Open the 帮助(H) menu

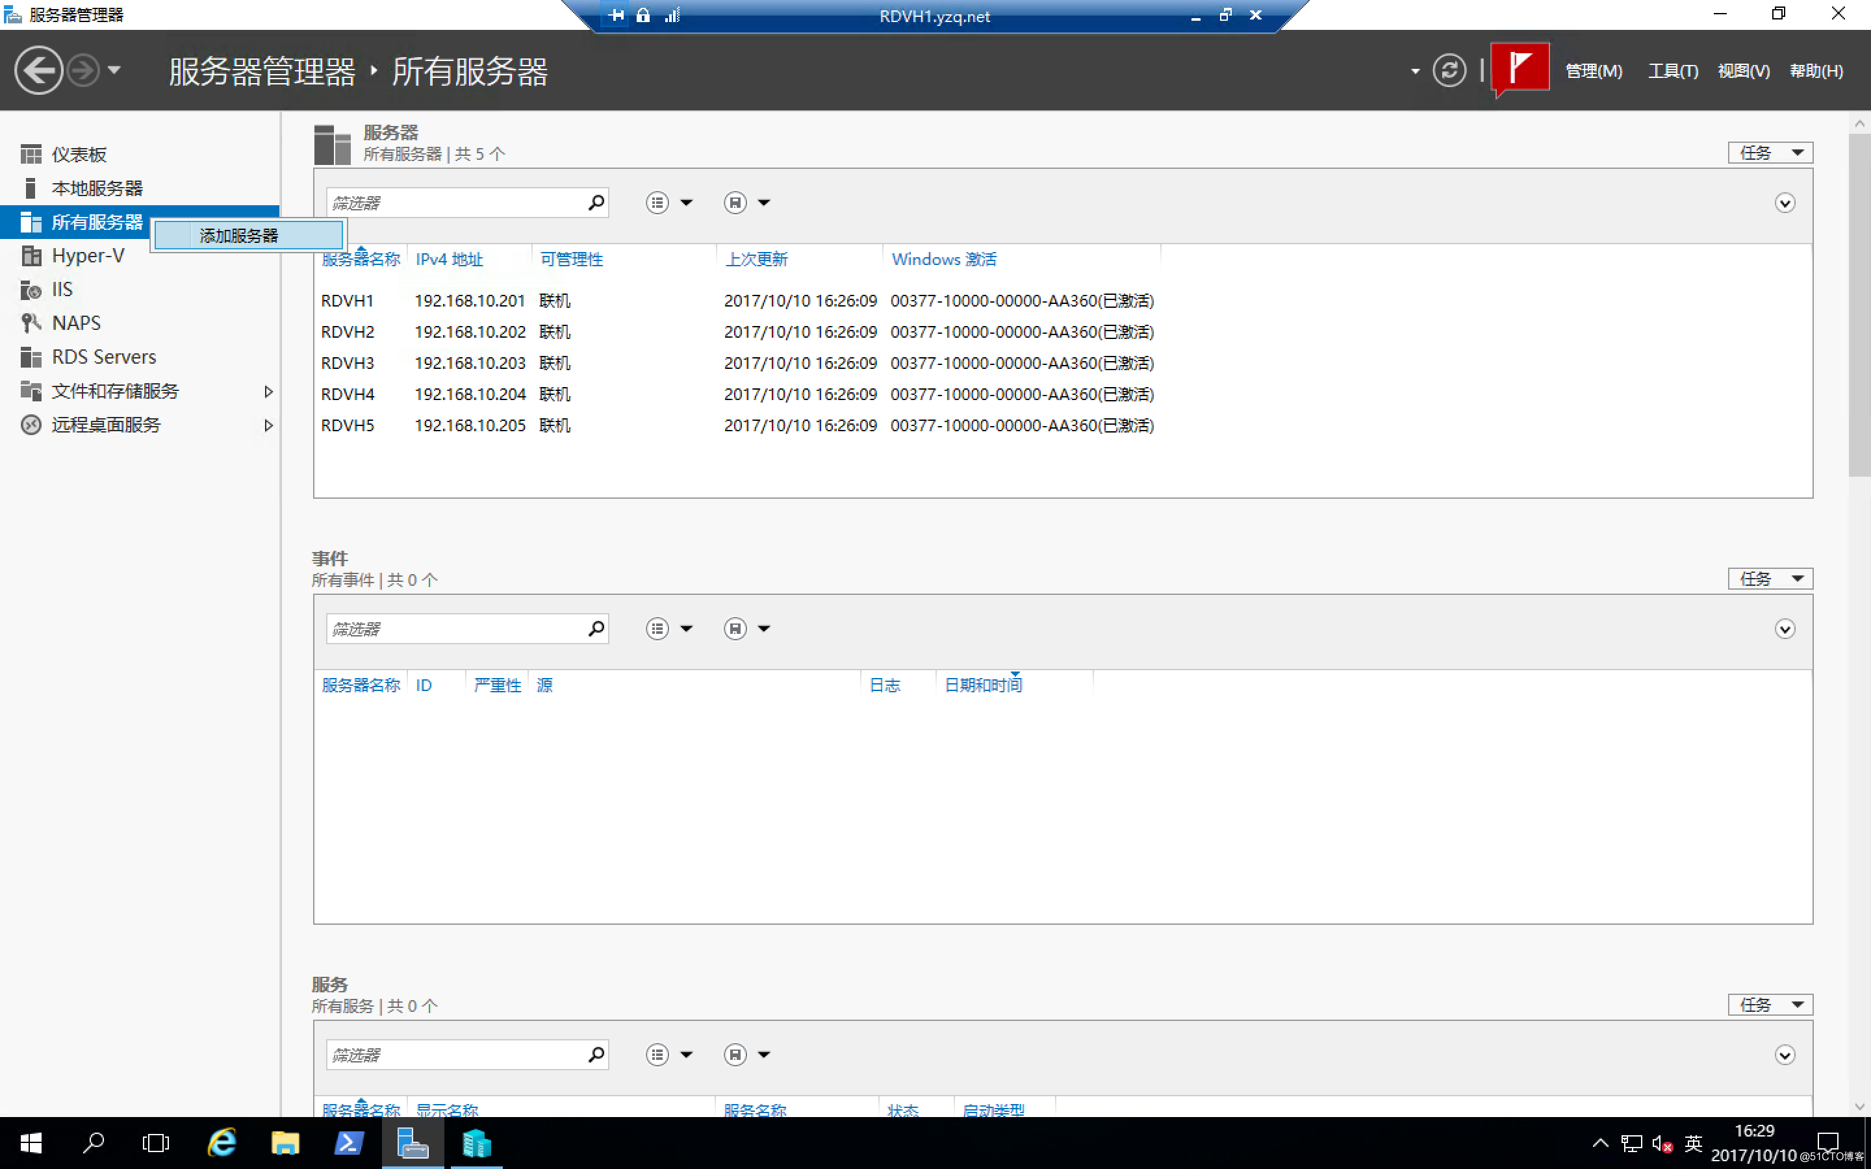pyautogui.click(x=1816, y=71)
